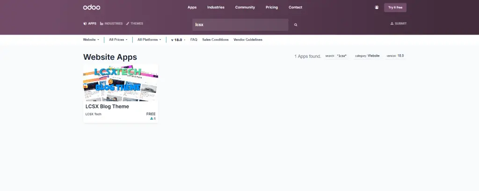Click the FREE price label
Screen dimensions: 479x191
(x=151, y=114)
